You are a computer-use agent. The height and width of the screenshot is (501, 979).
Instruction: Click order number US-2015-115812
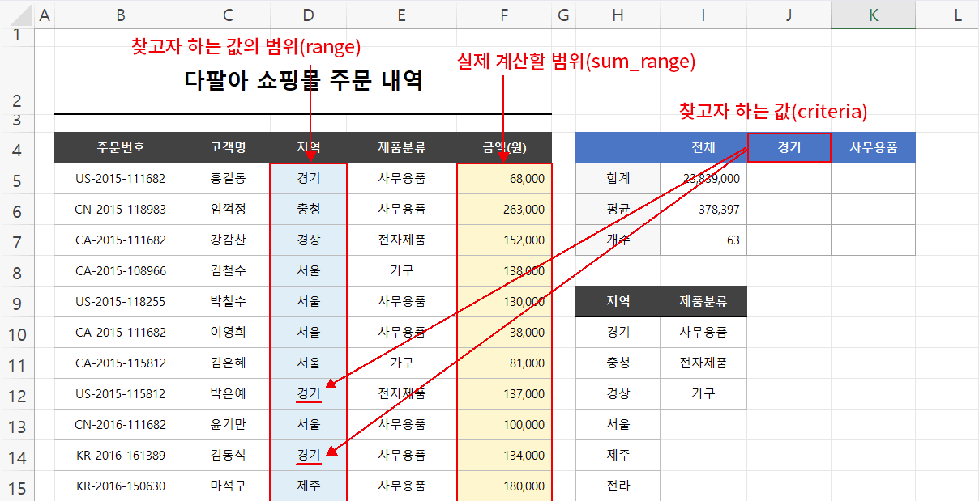[120, 394]
